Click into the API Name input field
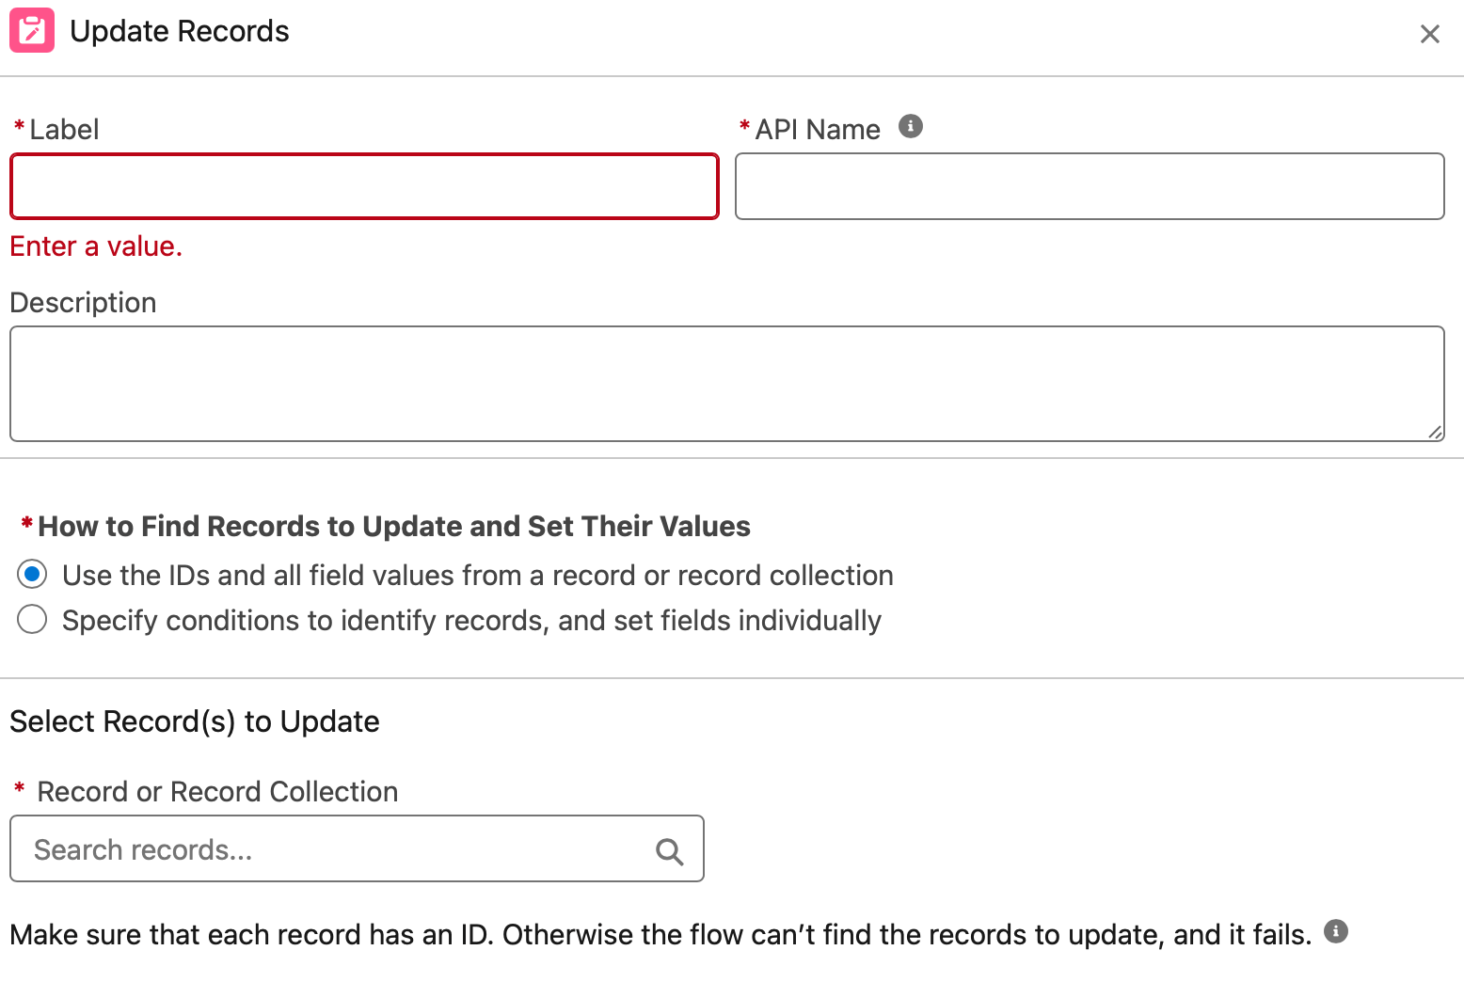Image resolution: width=1464 pixels, height=982 pixels. pos(1089,186)
